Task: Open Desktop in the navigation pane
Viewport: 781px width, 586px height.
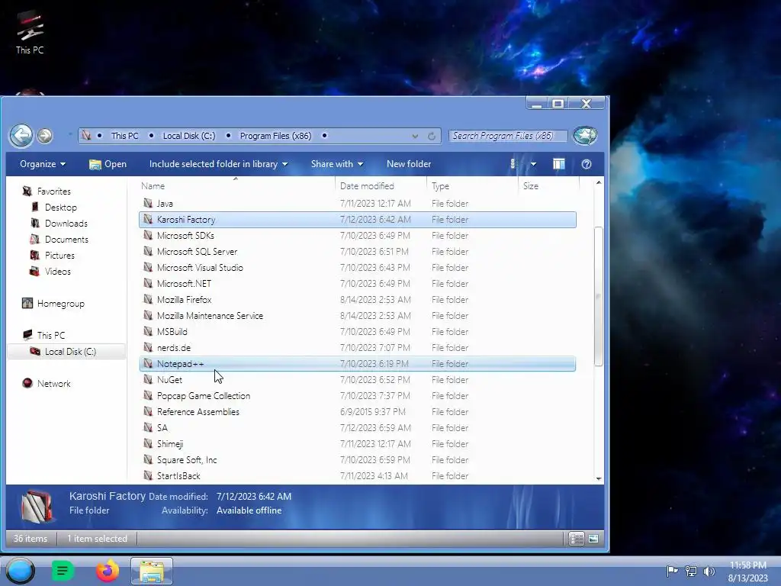Action: point(60,208)
